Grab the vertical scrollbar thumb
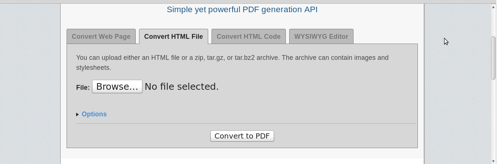The width and height of the screenshot is (497, 164). 493,58
